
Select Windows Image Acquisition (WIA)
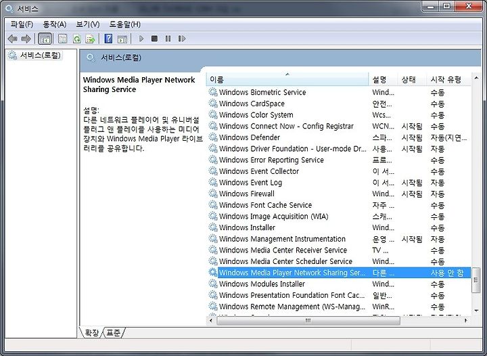pos(339,216)
